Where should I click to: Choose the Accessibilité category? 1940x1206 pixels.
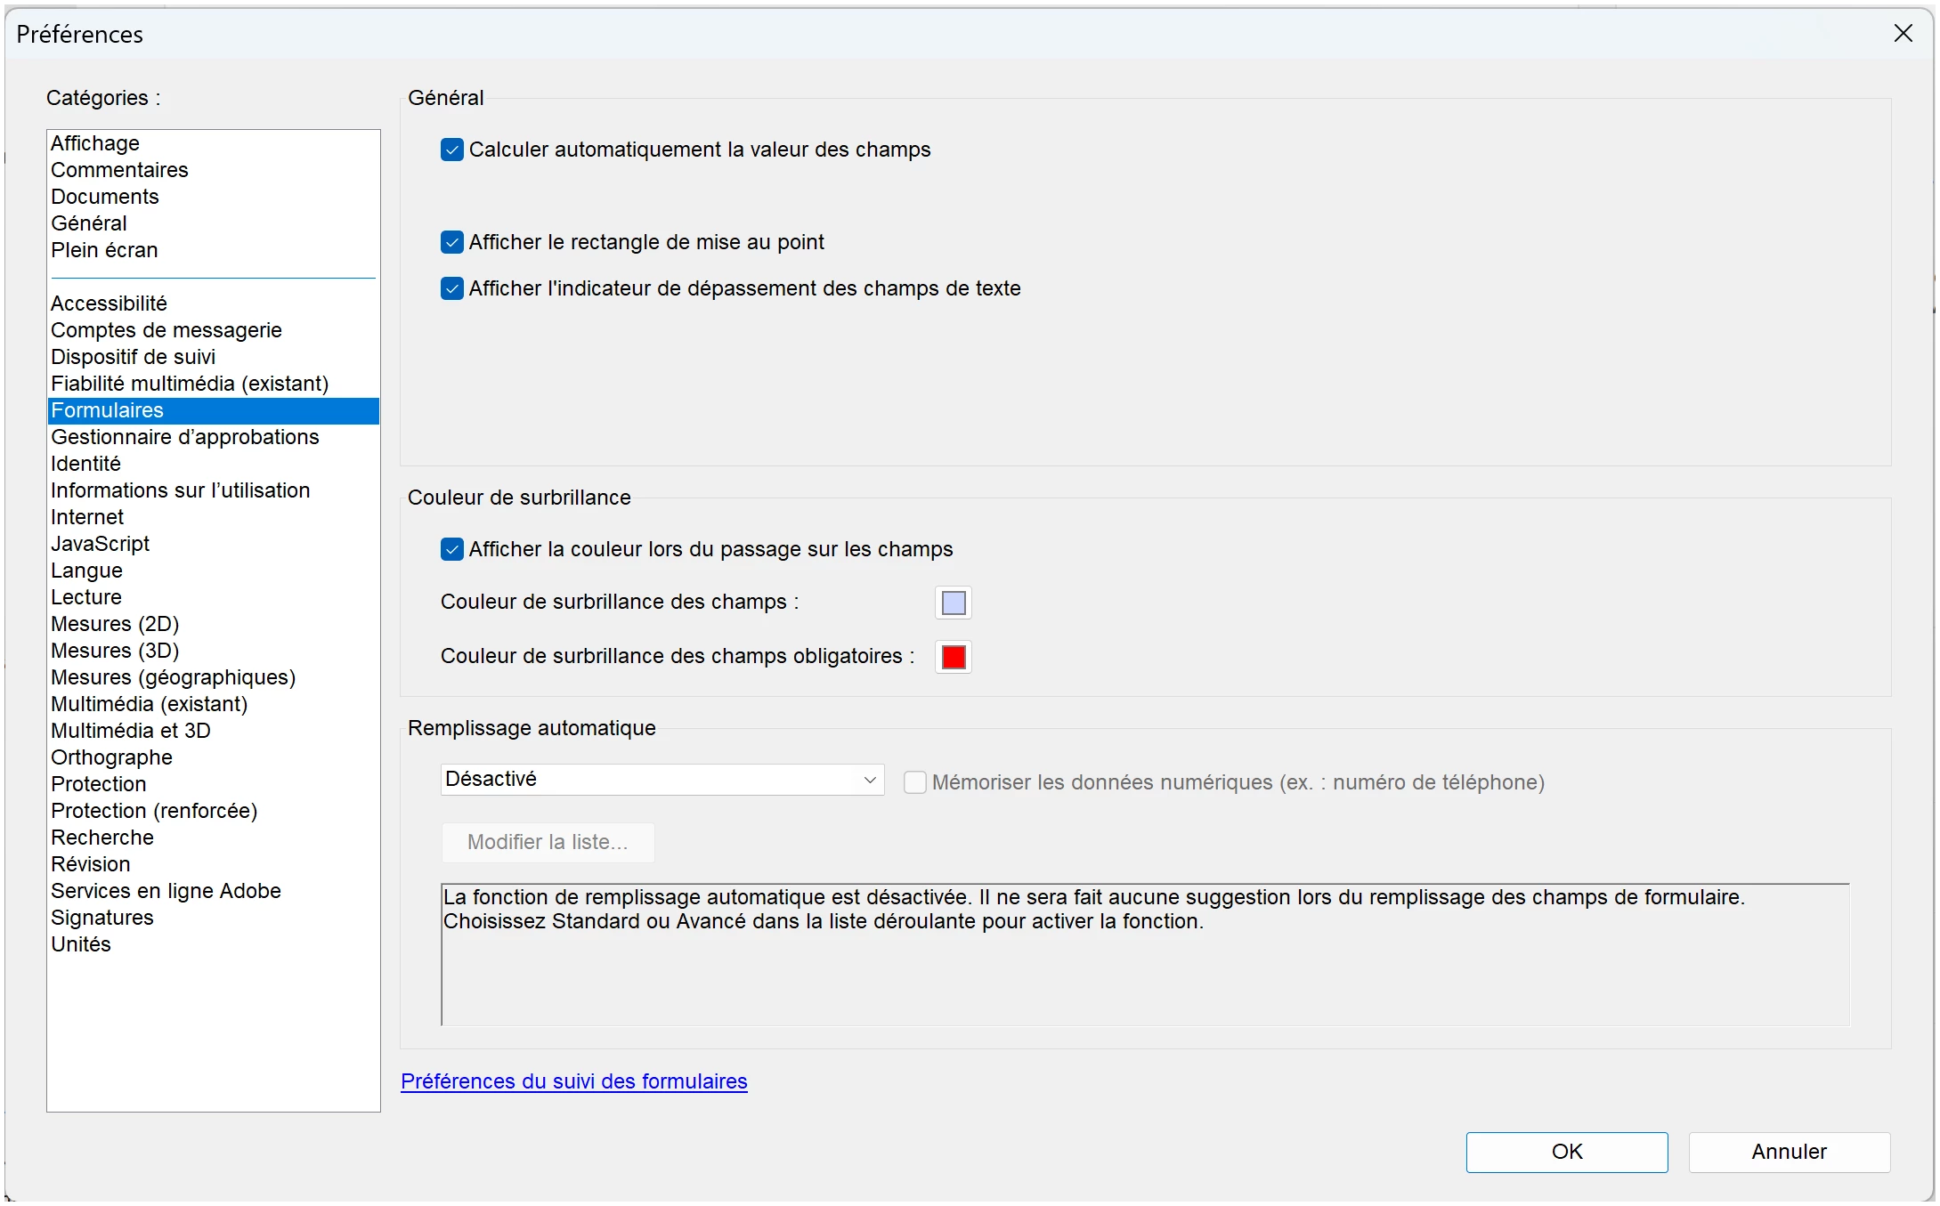point(109,304)
